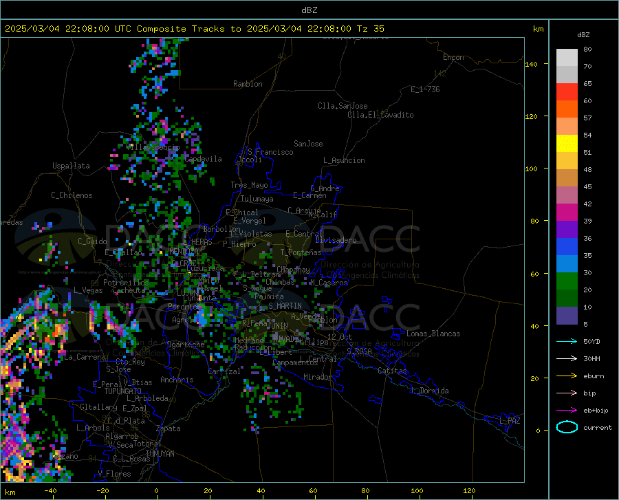
Task: Click the 'S_MARTIN' map label
Action: [x=285, y=306]
